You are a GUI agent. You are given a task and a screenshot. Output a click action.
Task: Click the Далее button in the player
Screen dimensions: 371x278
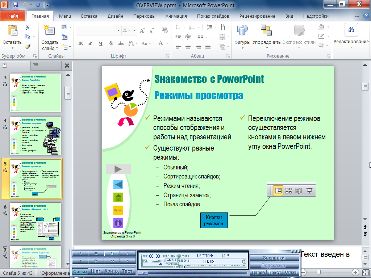point(258,272)
